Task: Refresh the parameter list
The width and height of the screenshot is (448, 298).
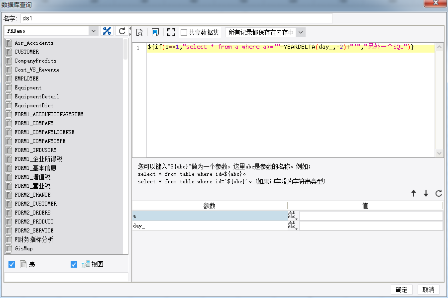Action: point(439,194)
